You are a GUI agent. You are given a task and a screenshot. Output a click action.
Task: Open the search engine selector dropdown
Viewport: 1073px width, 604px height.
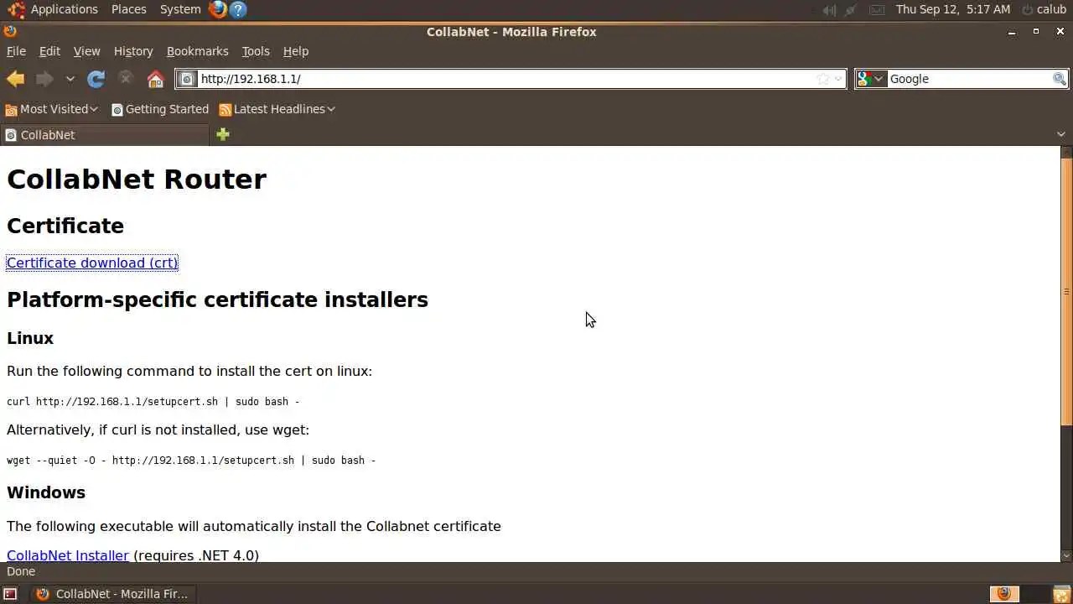(x=871, y=79)
